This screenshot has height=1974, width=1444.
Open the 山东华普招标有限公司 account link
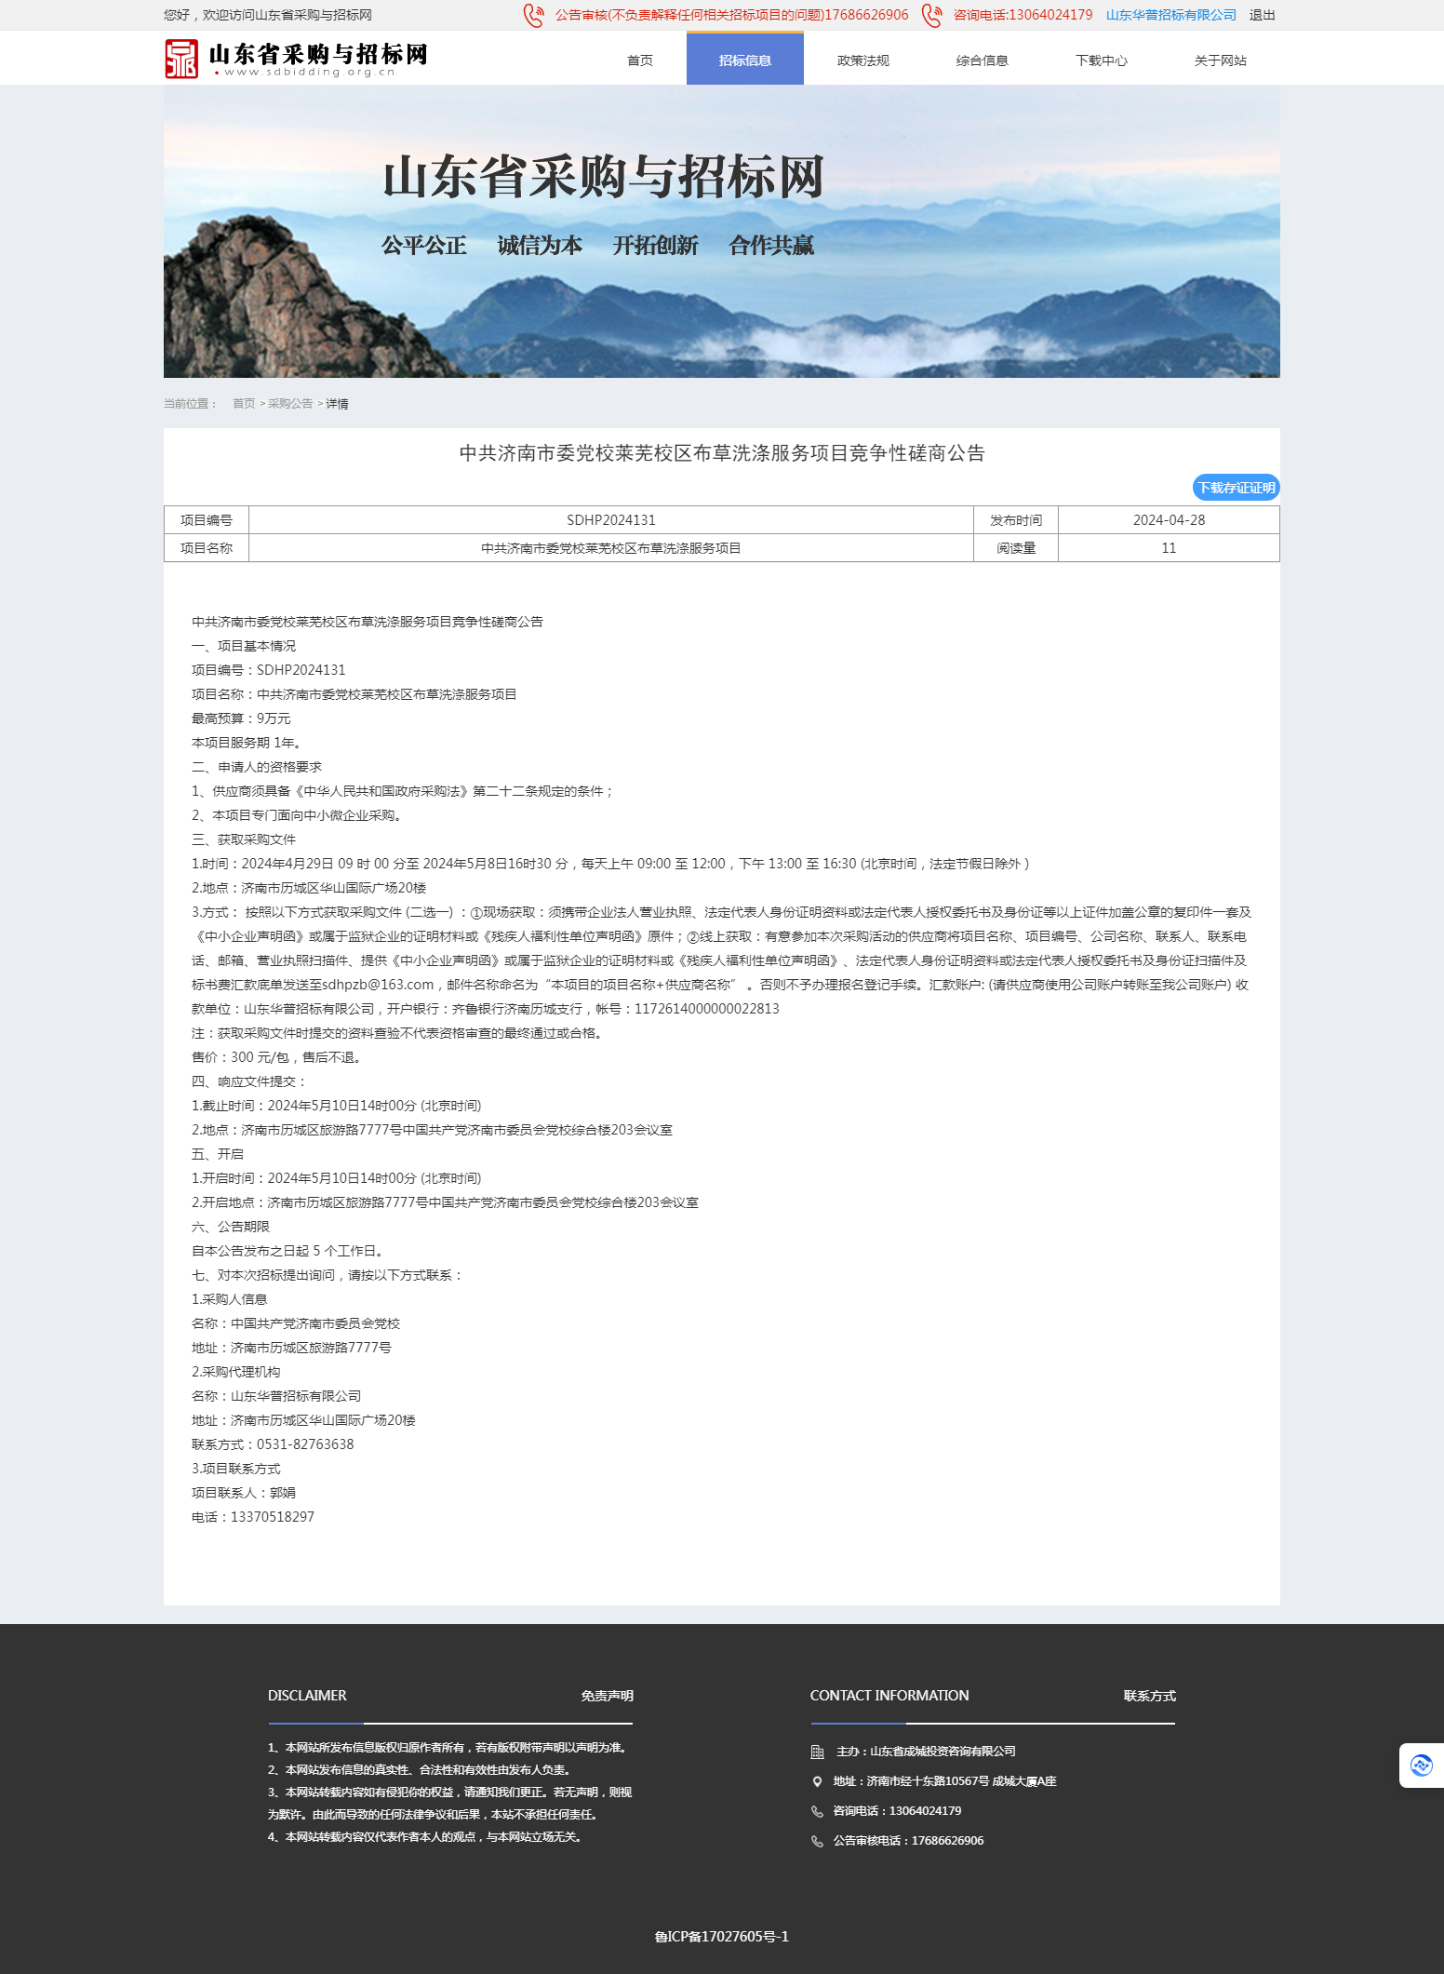(x=1170, y=15)
